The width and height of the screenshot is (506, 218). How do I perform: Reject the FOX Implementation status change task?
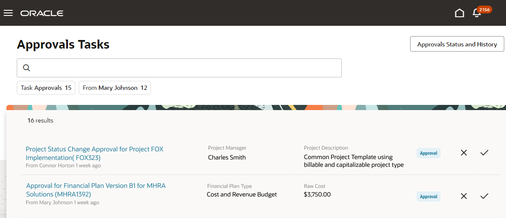pos(463,153)
